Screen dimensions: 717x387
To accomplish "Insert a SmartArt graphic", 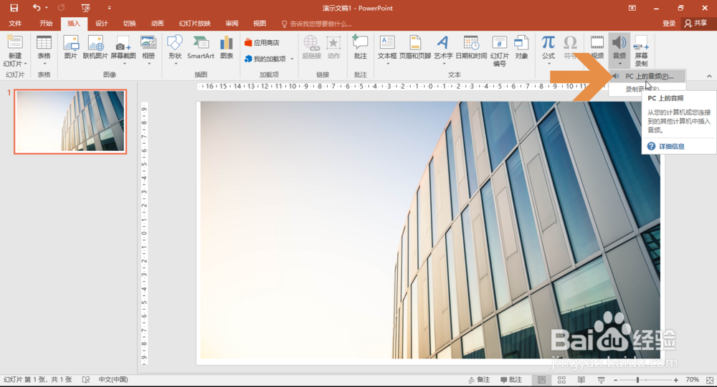I will click(201, 47).
